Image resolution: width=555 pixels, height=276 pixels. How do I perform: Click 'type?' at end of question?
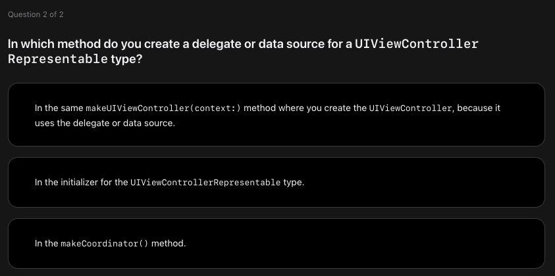click(x=126, y=59)
